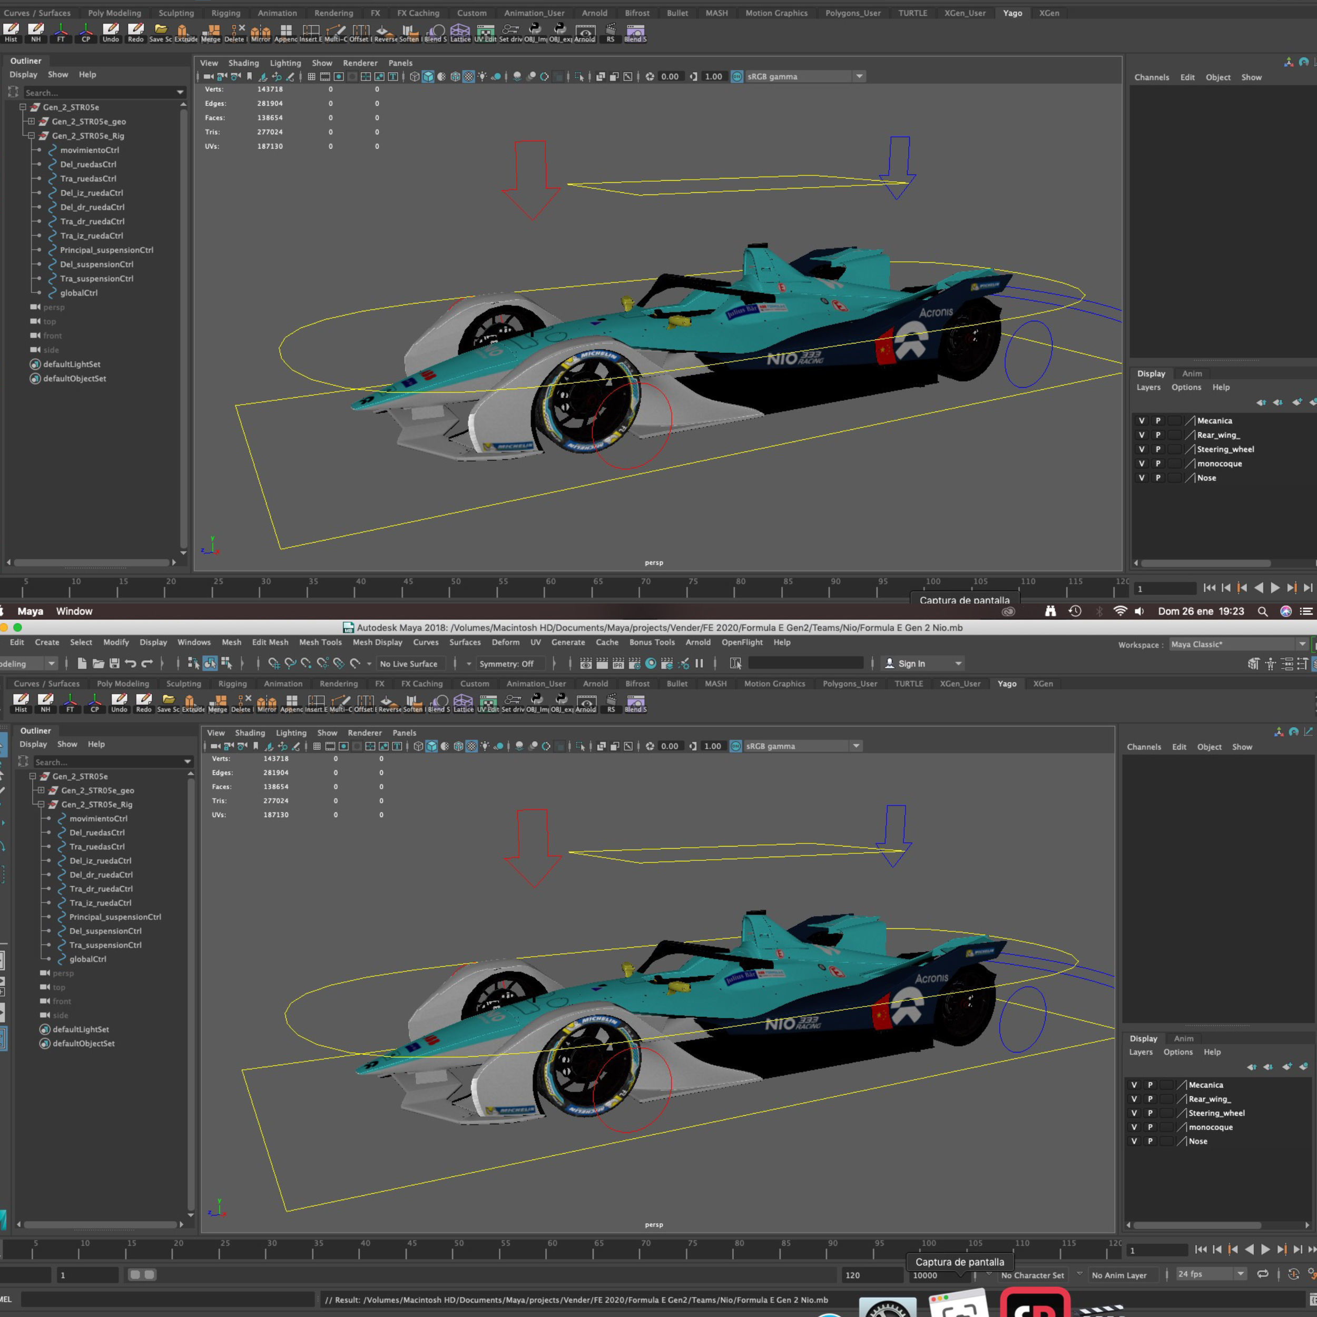Click the macOS Spotlight search icon
1317x1317 pixels.
click(1262, 612)
